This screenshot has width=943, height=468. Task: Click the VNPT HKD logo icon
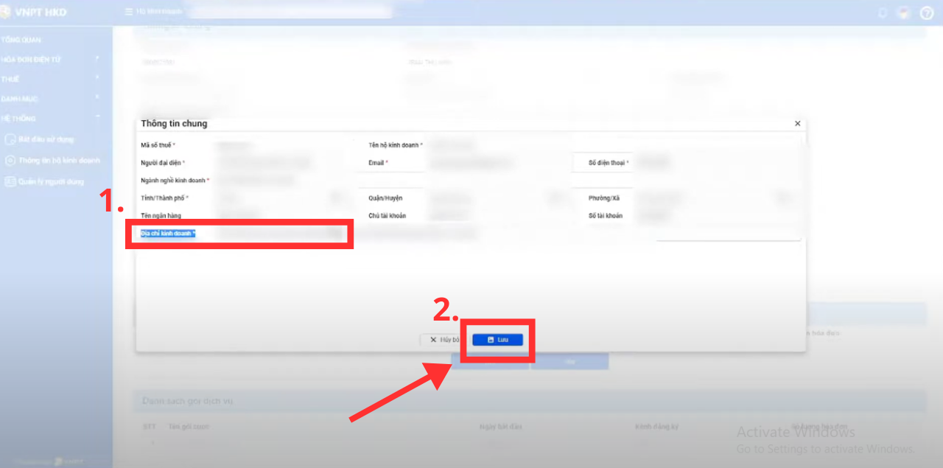coord(6,12)
